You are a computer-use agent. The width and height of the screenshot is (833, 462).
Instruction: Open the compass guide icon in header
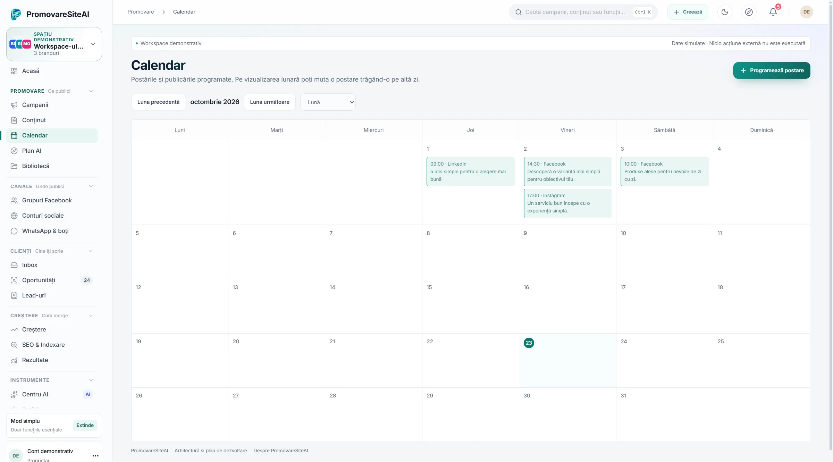tap(749, 12)
